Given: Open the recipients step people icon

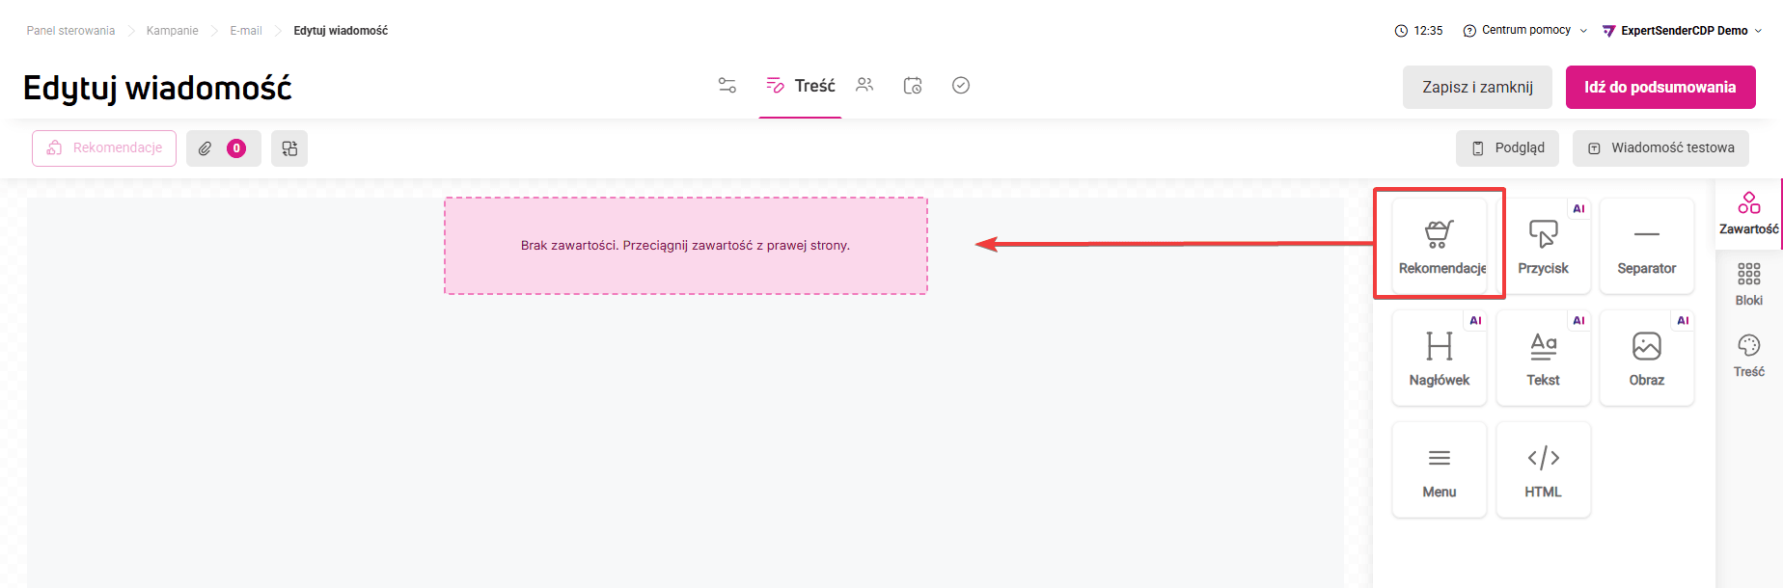Looking at the screenshot, I should [x=864, y=85].
